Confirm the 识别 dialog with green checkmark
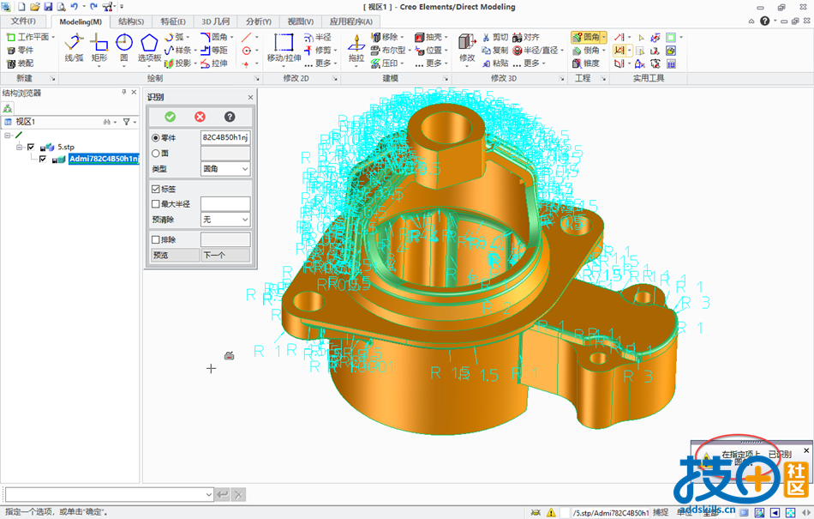 click(171, 117)
